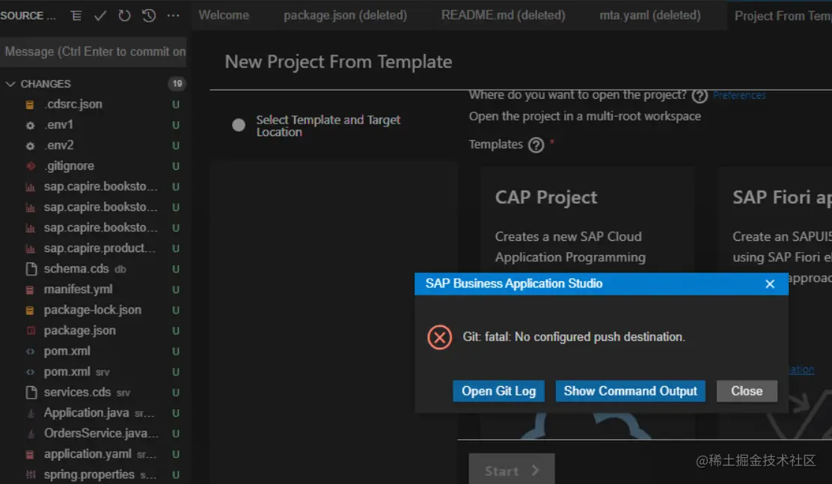
Task: Click the icon beside package-lock.json
Action: 30,310
